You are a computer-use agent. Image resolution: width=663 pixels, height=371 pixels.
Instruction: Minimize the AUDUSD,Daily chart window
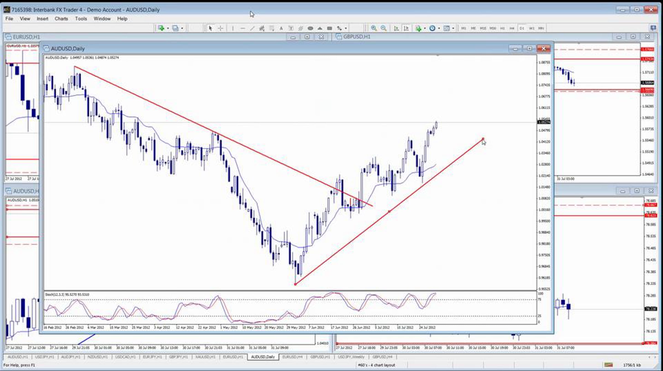pos(515,49)
